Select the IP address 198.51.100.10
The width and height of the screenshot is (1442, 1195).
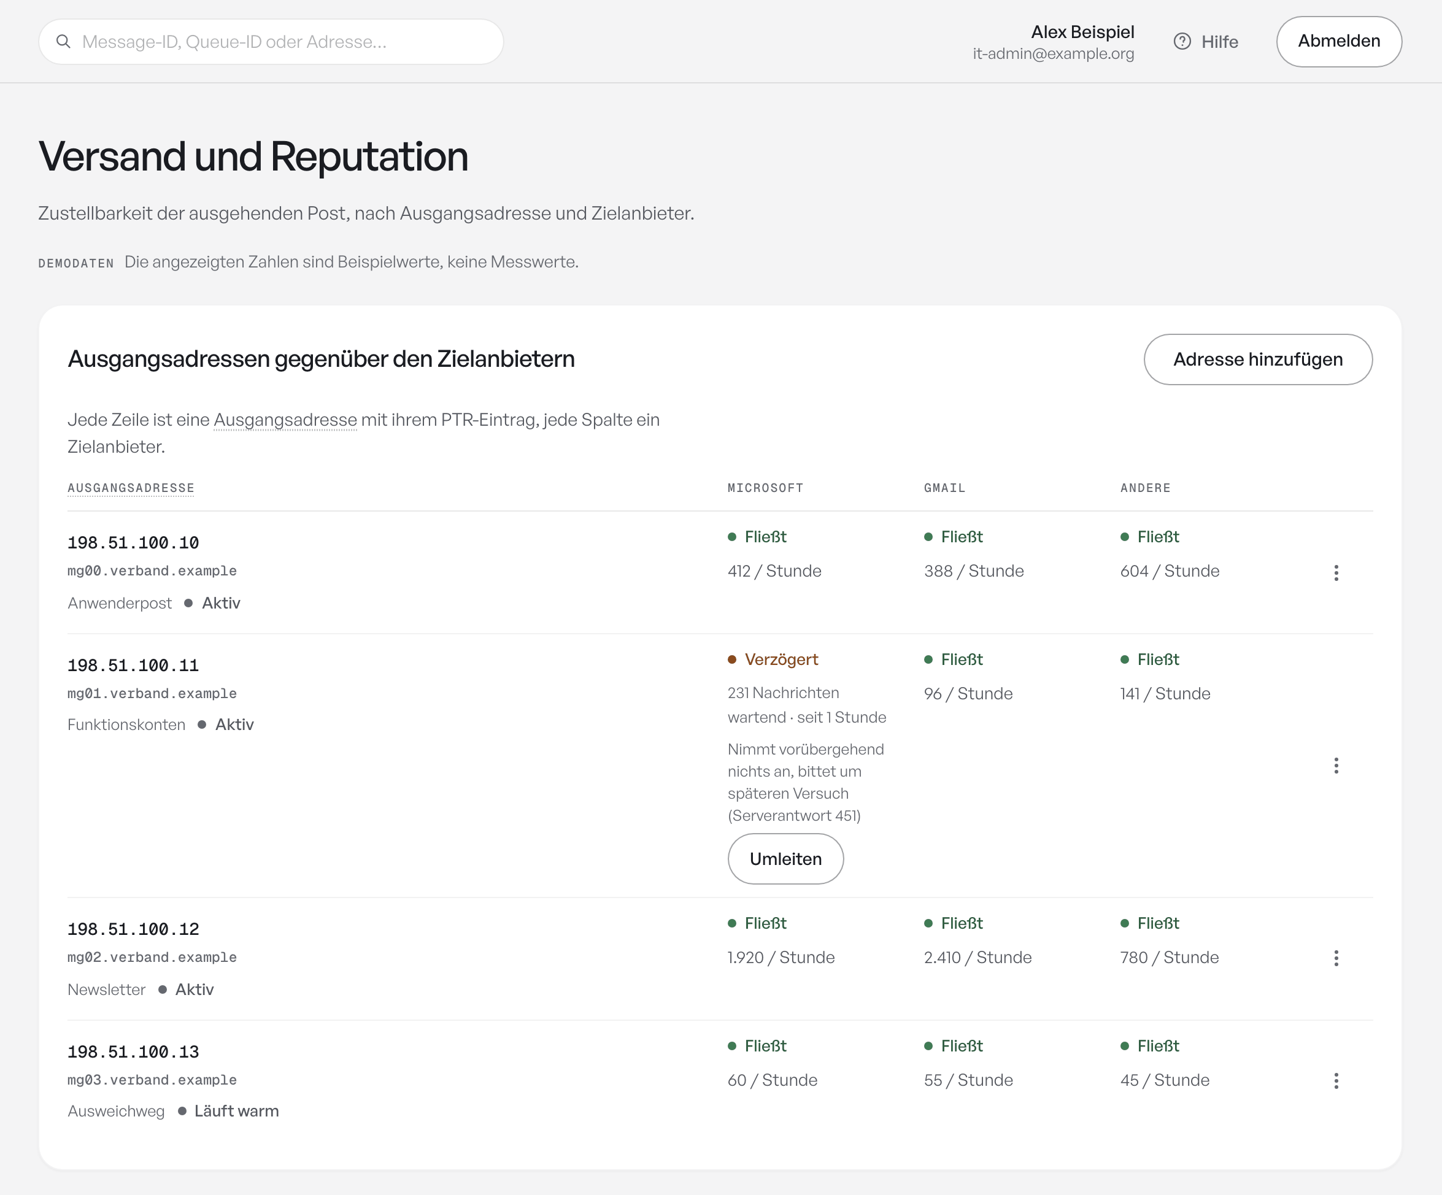(x=133, y=543)
